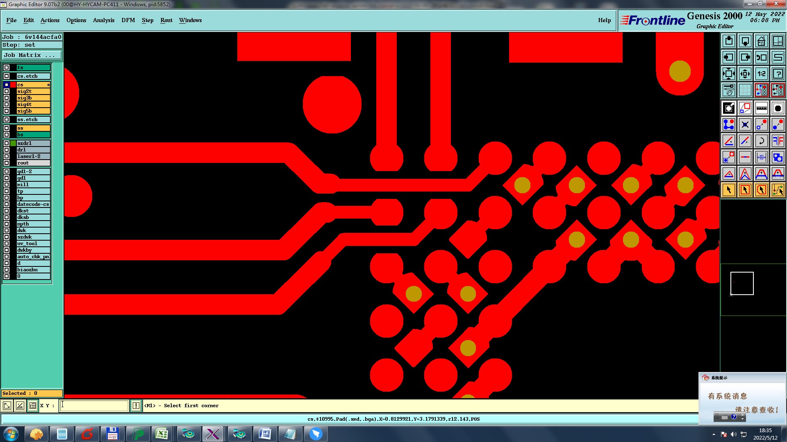This screenshot has height=442, width=787.
Task: Select the mirror F tool icon
Action: point(778,141)
